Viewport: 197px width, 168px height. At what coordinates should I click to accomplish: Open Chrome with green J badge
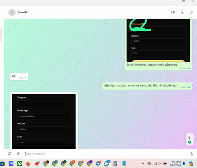[x=54, y=164]
